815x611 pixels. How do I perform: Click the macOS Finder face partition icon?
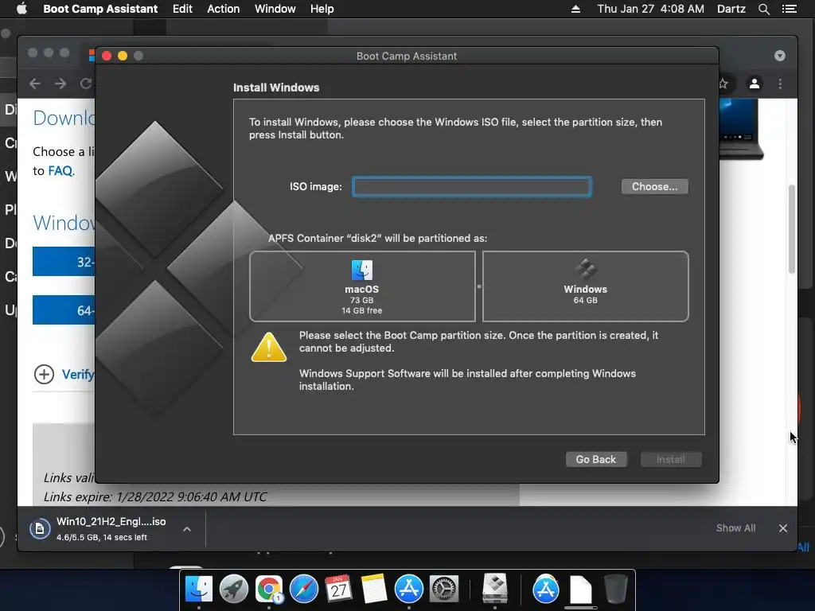pos(362,270)
